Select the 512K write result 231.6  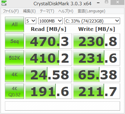pyautogui.click(x=97, y=58)
